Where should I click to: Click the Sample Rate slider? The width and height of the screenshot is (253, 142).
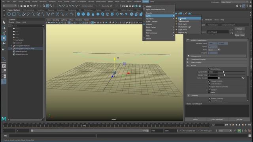click(232, 75)
